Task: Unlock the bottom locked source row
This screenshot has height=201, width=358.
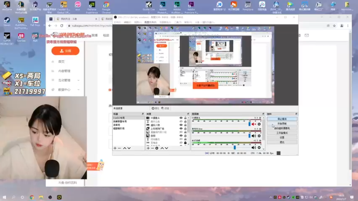Action: click(x=185, y=142)
